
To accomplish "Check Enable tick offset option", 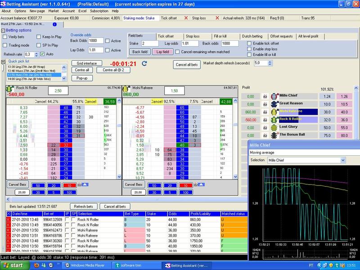I will tap(249, 43).
